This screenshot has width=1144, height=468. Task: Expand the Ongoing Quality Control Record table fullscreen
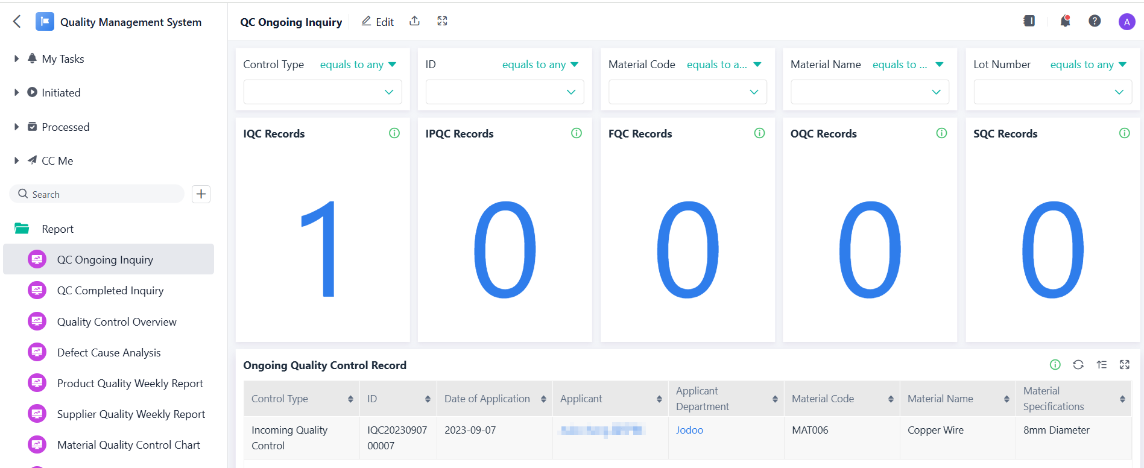(x=1125, y=365)
